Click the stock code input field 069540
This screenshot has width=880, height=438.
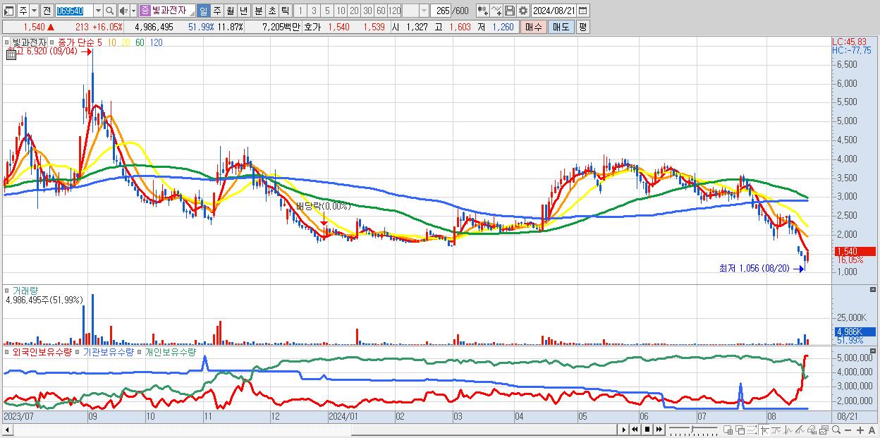74,11
